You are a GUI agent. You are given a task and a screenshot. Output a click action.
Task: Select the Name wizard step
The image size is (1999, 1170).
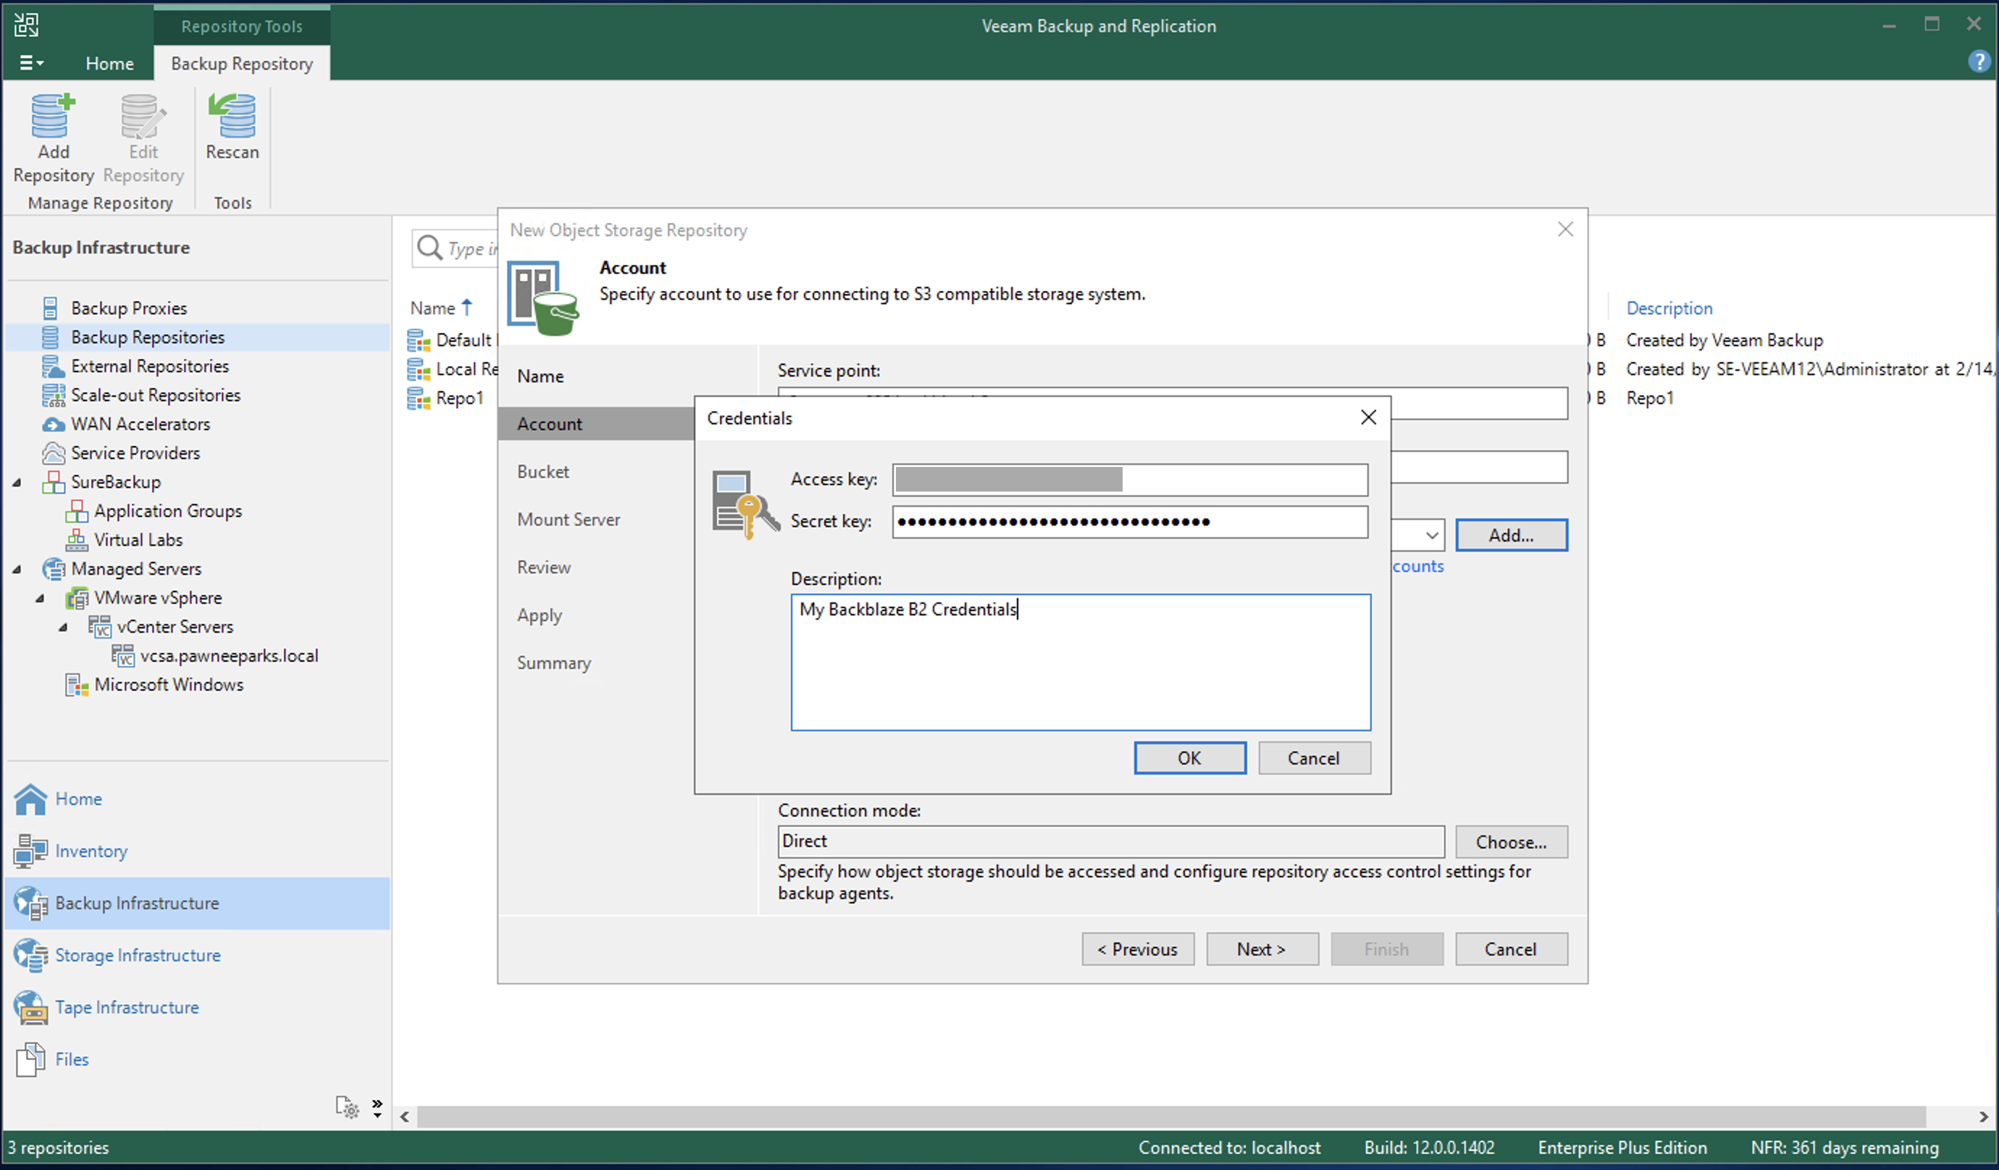(541, 376)
